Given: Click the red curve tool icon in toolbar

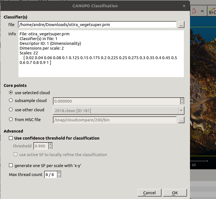Looking at the screenshot, I should click(194, 11).
